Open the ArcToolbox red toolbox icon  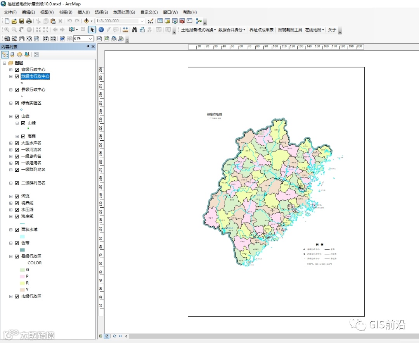tap(182, 21)
